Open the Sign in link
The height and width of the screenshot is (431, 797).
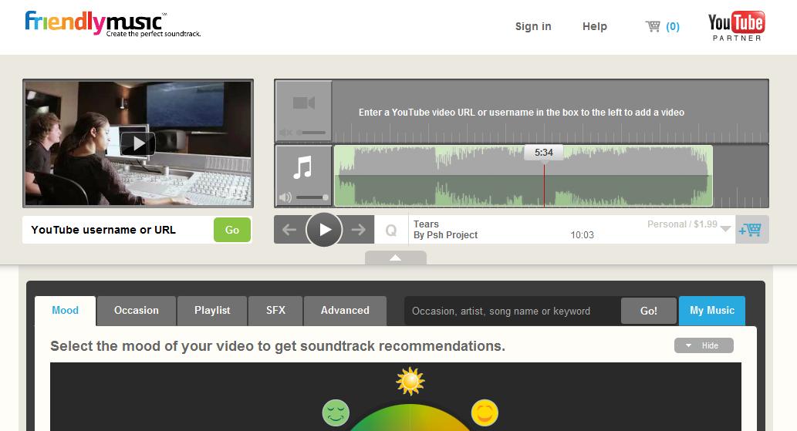tap(533, 26)
